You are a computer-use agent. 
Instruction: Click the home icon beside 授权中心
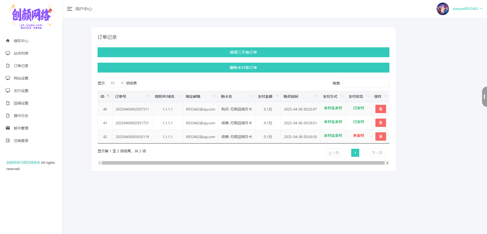[x=8, y=41]
